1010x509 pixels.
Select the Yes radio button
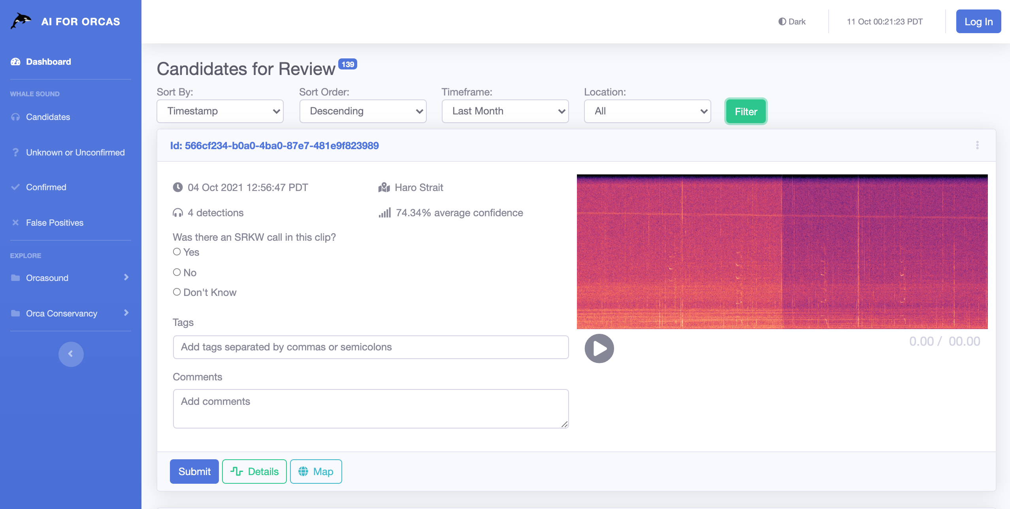click(177, 251)
